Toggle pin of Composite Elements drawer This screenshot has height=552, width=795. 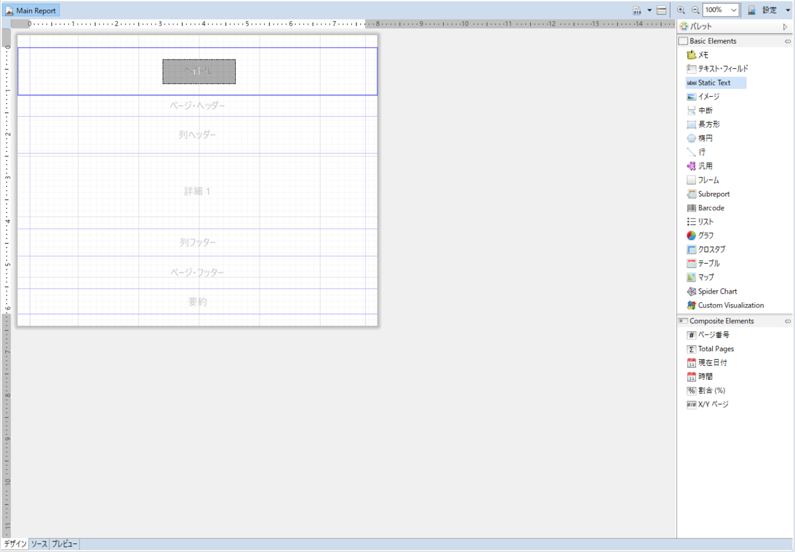(788, 321)
